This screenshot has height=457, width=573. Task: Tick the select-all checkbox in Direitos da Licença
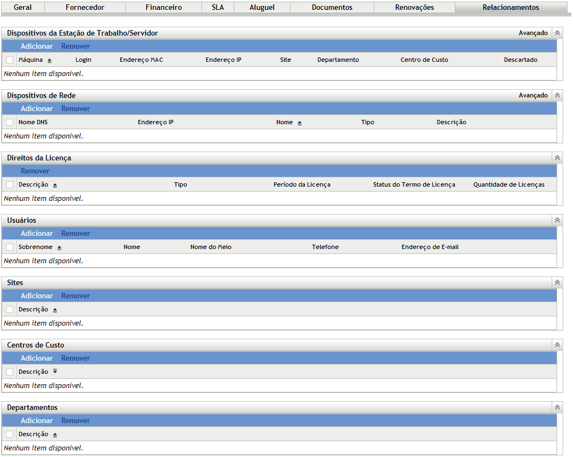(x=9, y=185)
